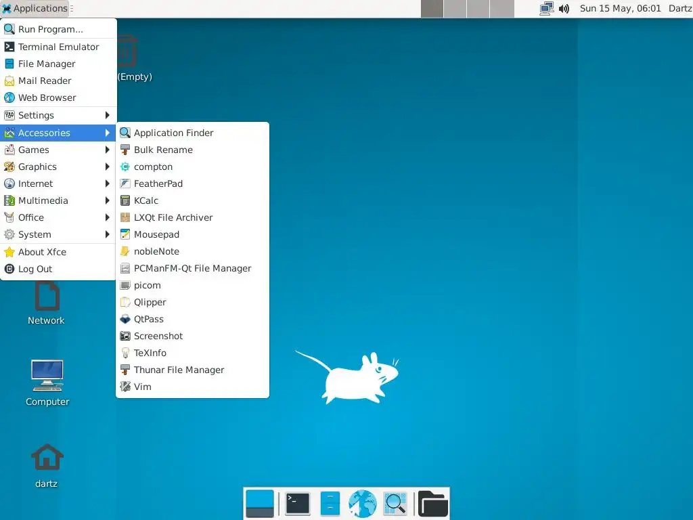Image resolution: width=693 pixels, height=520 pixels.
Task: Select the Multimedia menu category
Action: coord(58,200)
